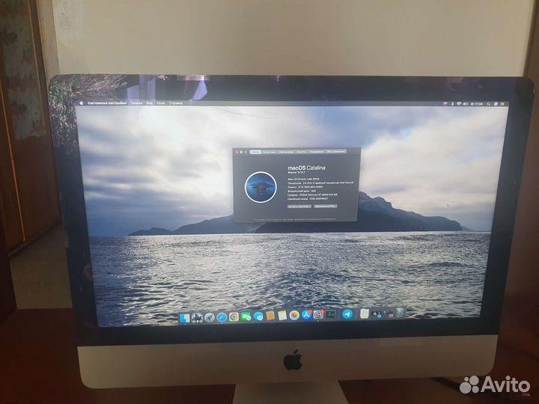Open the Trash in the dock
The height and width of the screenshot is (404, 539).
click(400, 313)
